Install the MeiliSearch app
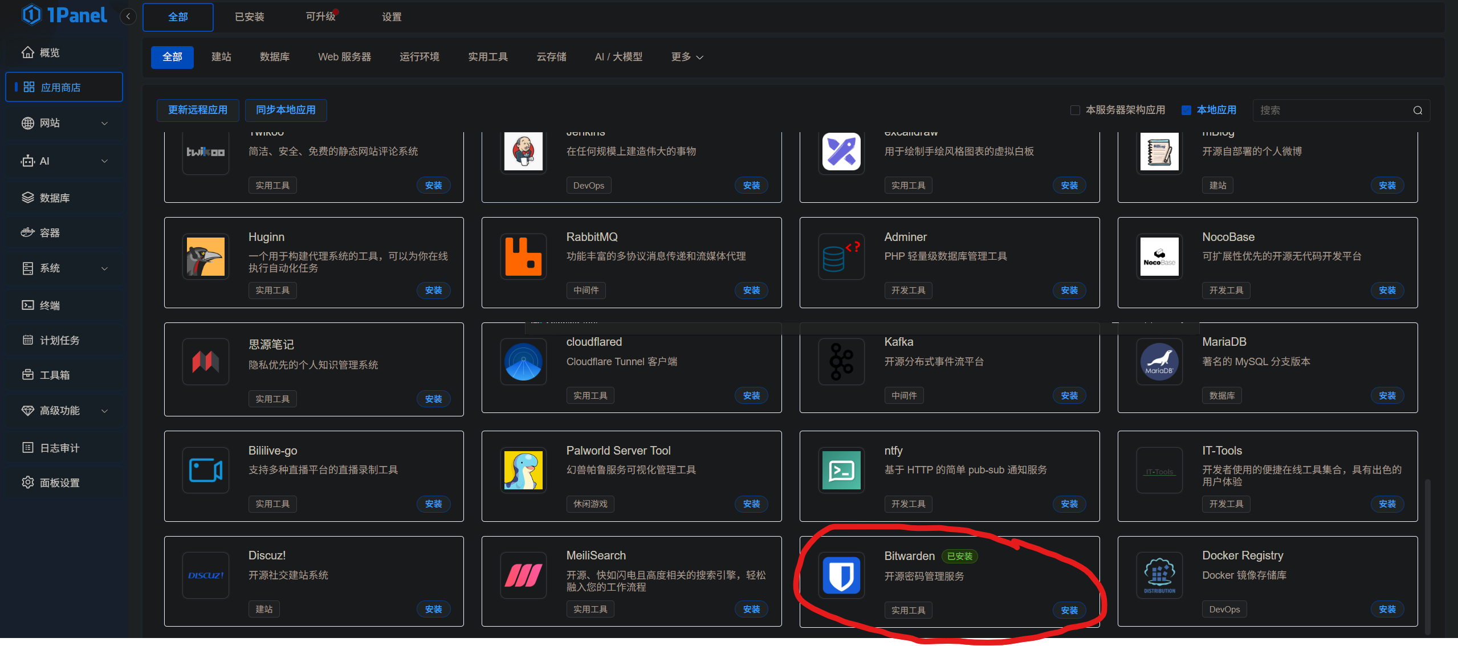Screen dimensions: 1458x646 click(751, 609)
